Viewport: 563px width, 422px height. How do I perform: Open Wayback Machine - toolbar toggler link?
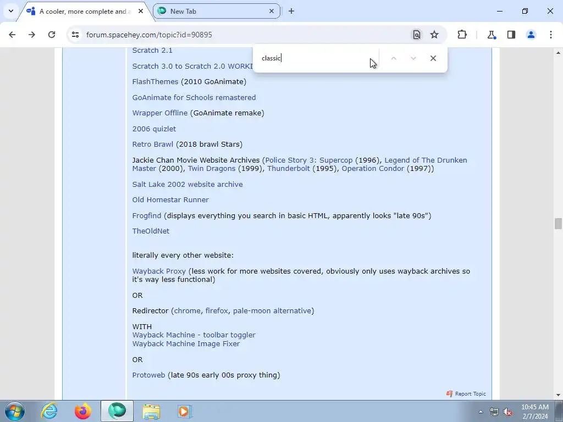point(194,335)
